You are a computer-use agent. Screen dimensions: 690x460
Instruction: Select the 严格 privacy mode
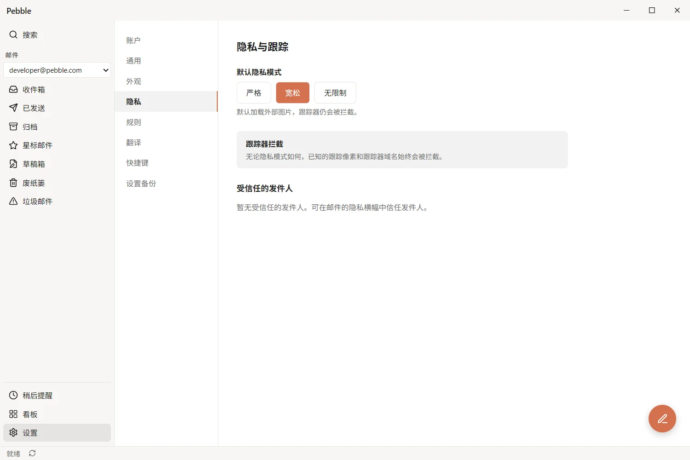(x=254, y=92)
